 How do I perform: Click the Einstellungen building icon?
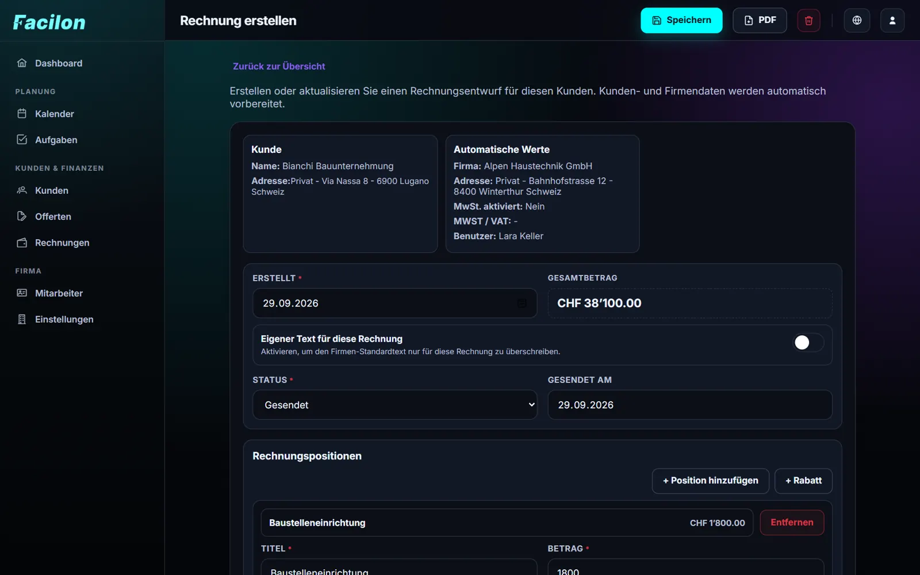(22, 319)
